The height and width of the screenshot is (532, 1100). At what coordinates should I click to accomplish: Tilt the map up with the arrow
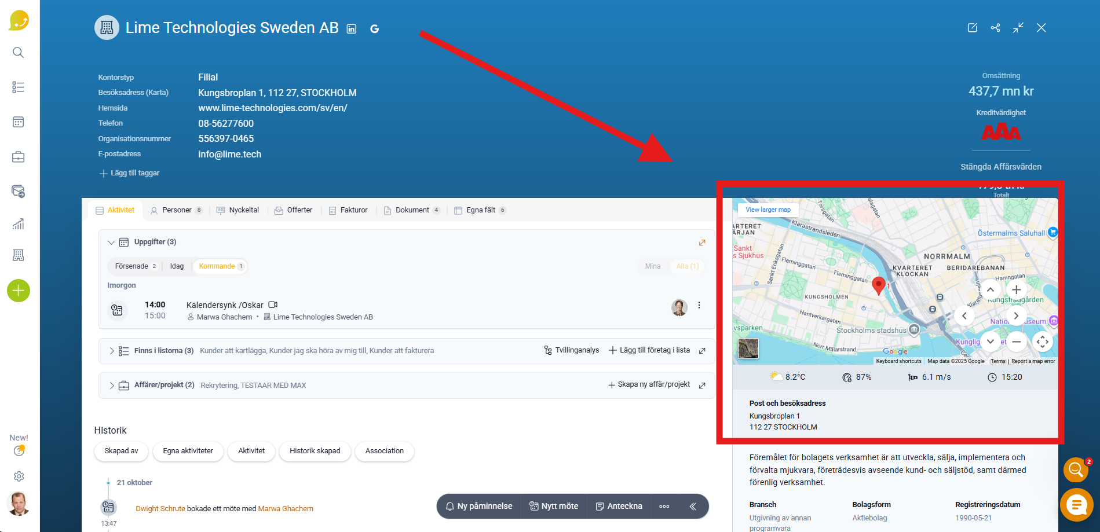point(991,289)
